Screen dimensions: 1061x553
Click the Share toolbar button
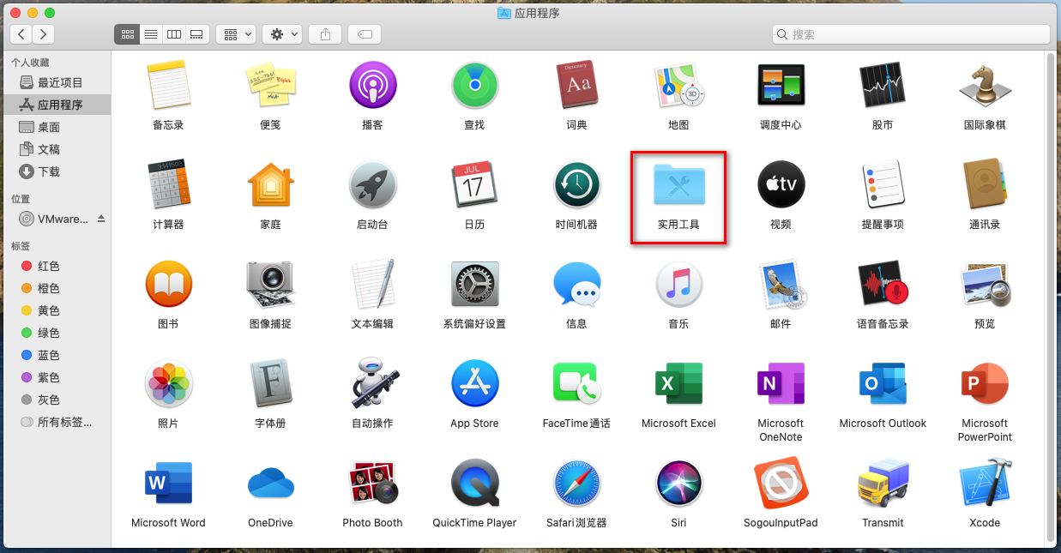pyautogui.click(x=325, y=34)
